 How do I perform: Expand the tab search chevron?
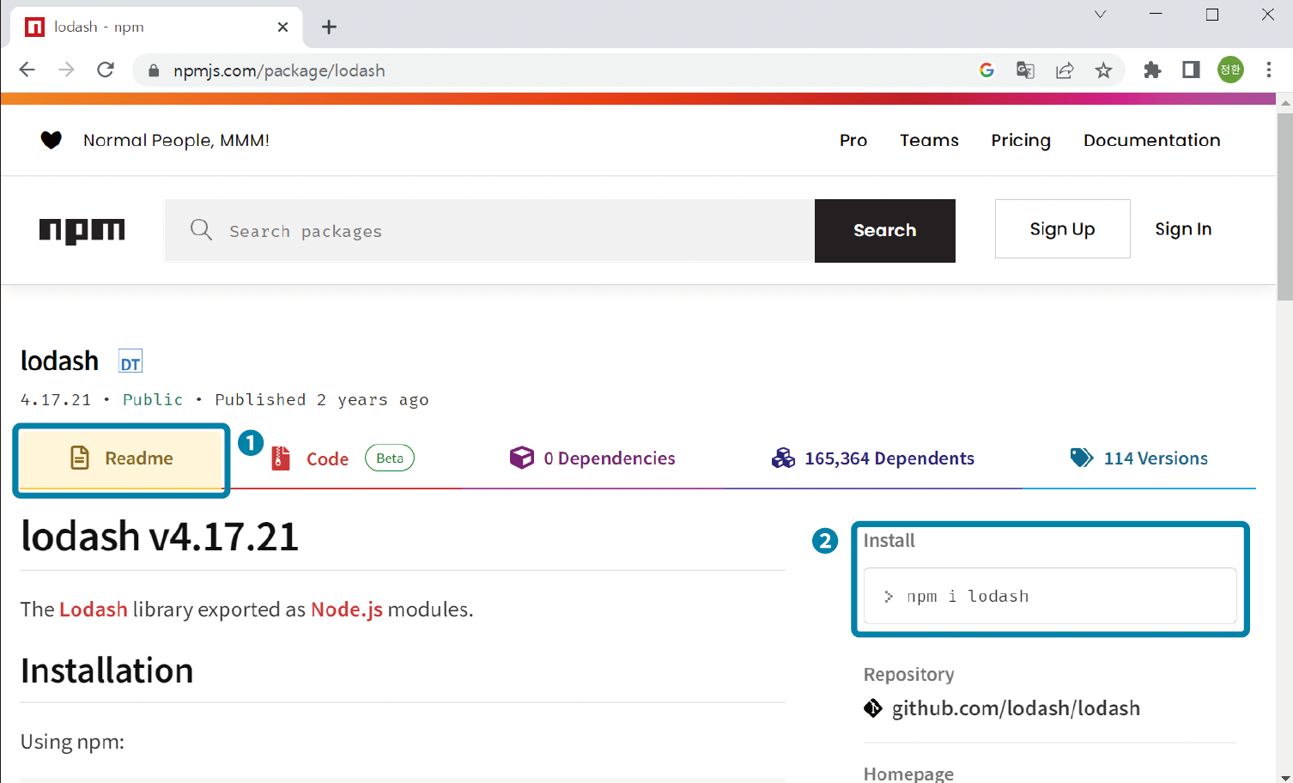pos(1100,15)
